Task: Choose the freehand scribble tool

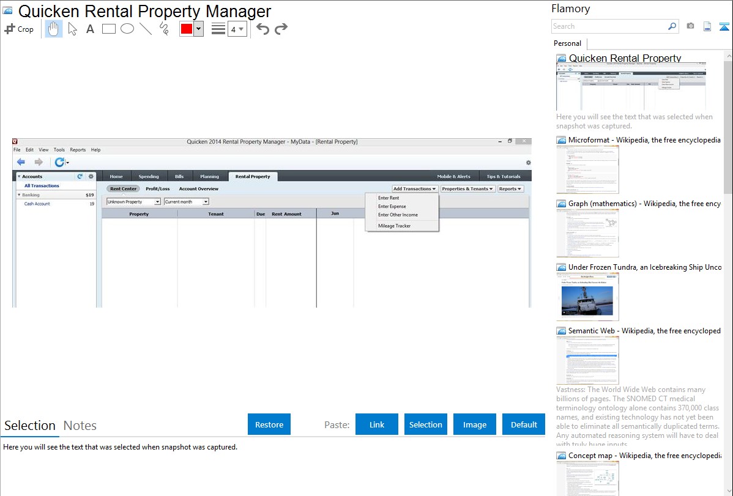Action: [x=164, y=29]
